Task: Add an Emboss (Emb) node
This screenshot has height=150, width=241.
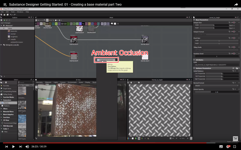Action: pos(59,24)
